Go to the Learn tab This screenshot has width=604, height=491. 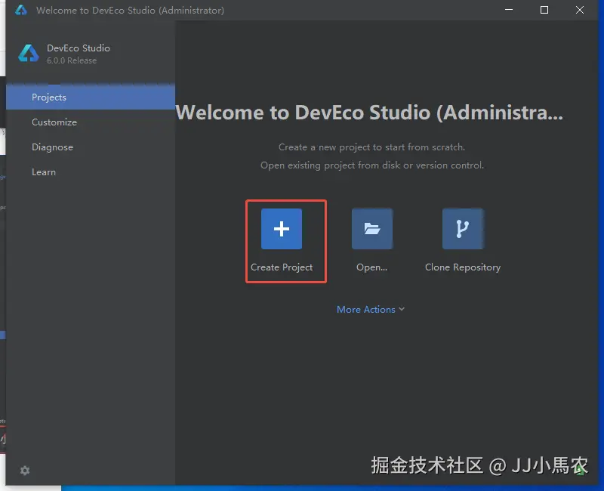click(91, 172)
